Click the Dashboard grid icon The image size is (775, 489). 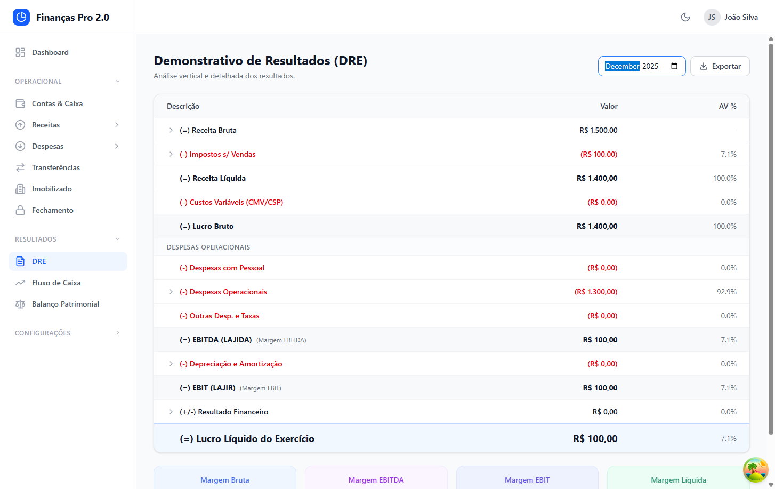(20, 52)
